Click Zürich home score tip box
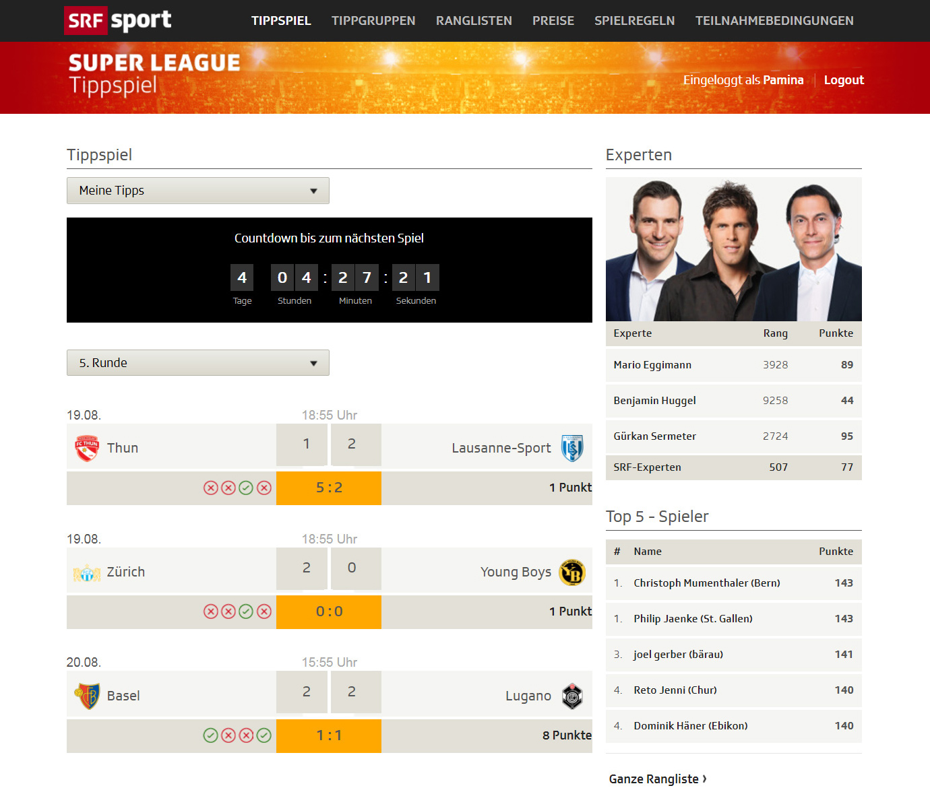 pos(302,568)
